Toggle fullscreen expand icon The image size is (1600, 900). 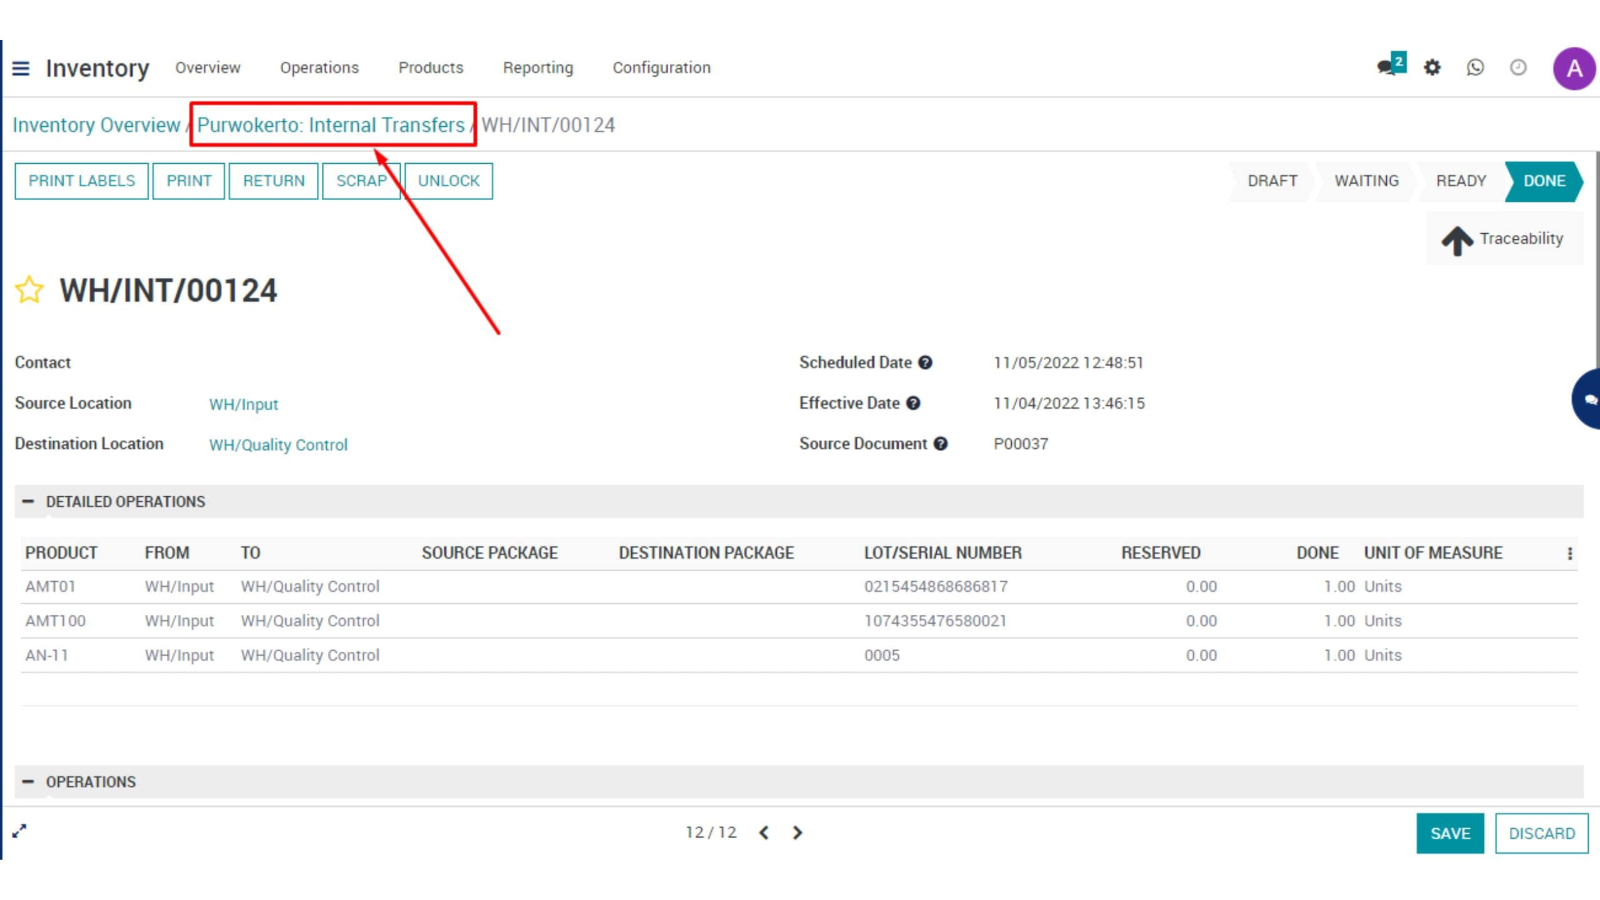[x=19, y=831]
